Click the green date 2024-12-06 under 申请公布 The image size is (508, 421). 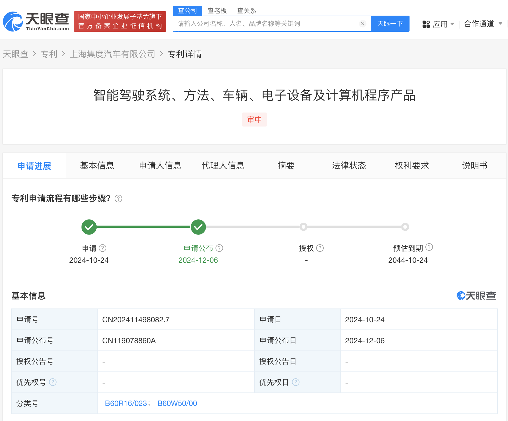point(198,260)
